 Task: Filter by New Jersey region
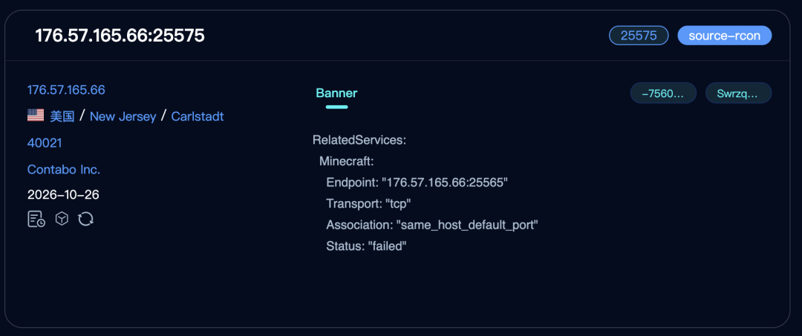click(123, 116)
